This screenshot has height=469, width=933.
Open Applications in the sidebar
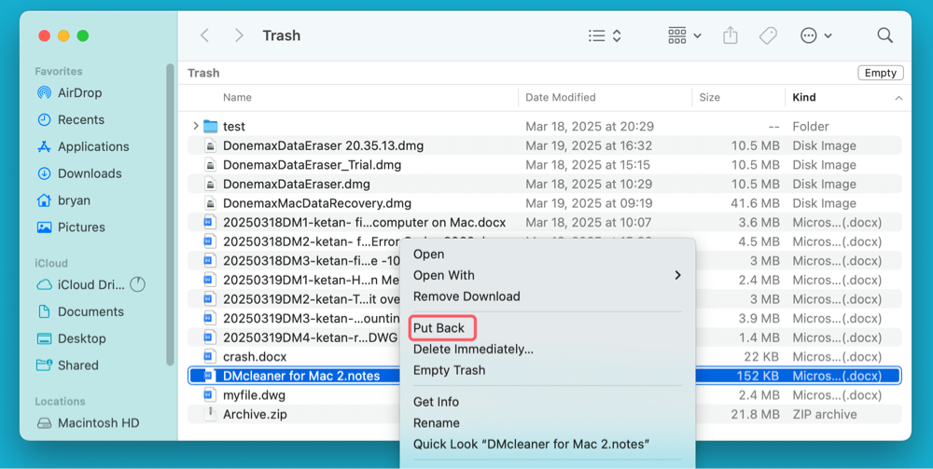(x=83, y=146)
